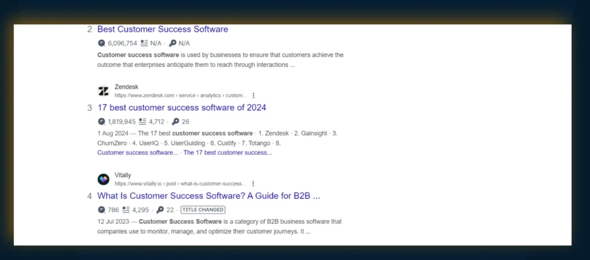Click traffic icon next to 6,096,754
This screenshot has width=590, height=260.
102,43
